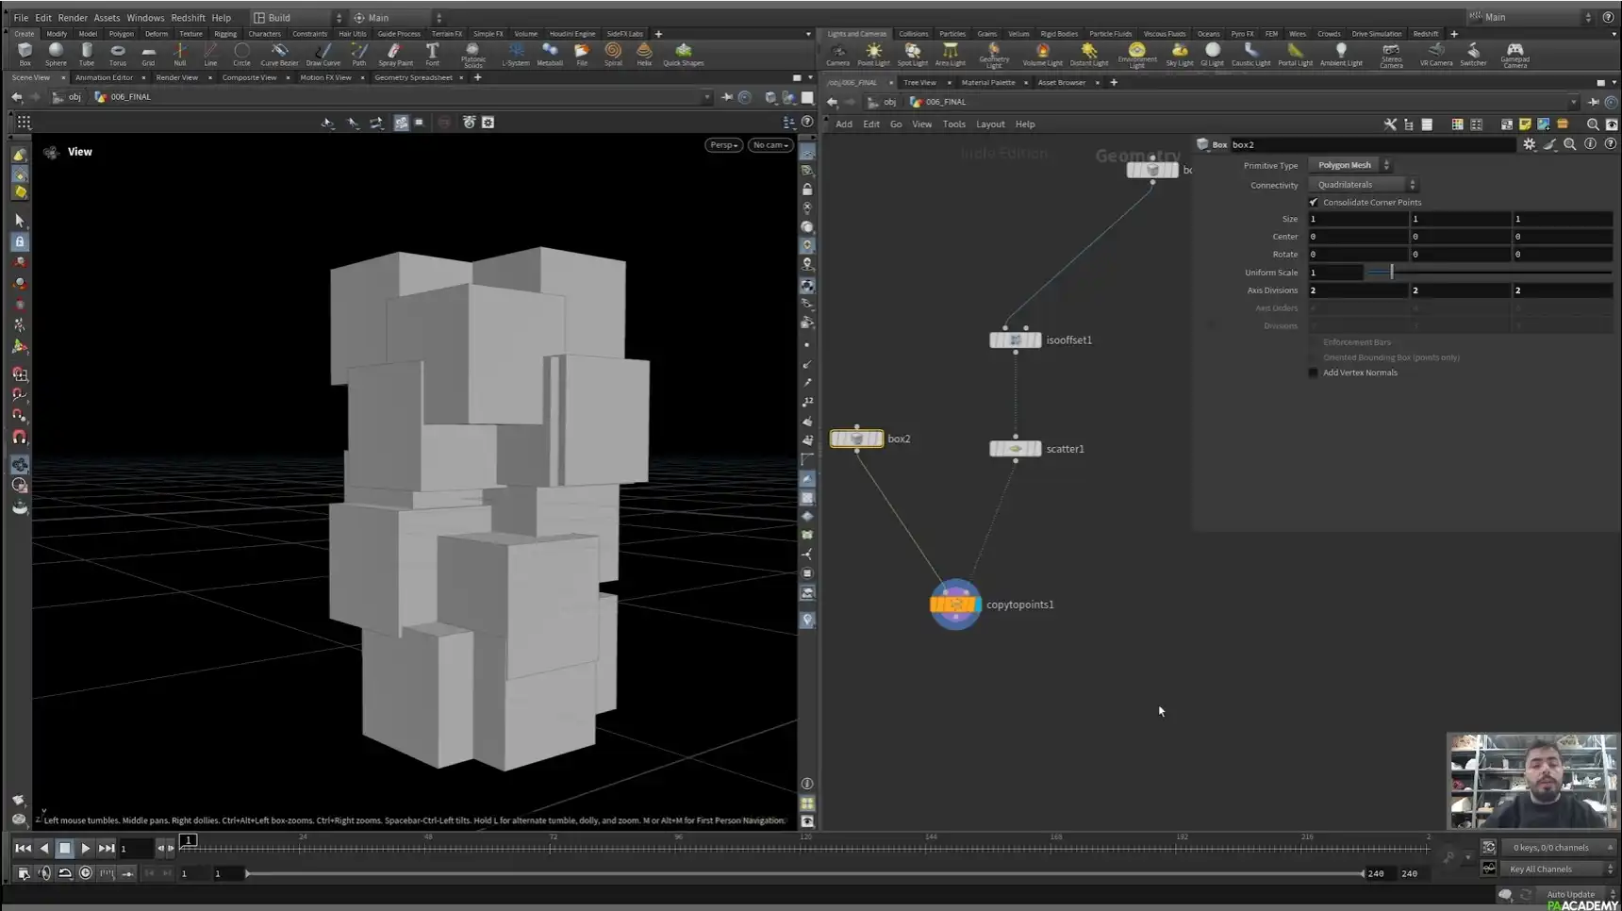This screenshot has height=911, width=1622.
Task: Select the Sphere tool on the Create shelf
Action: click(56, 54)
